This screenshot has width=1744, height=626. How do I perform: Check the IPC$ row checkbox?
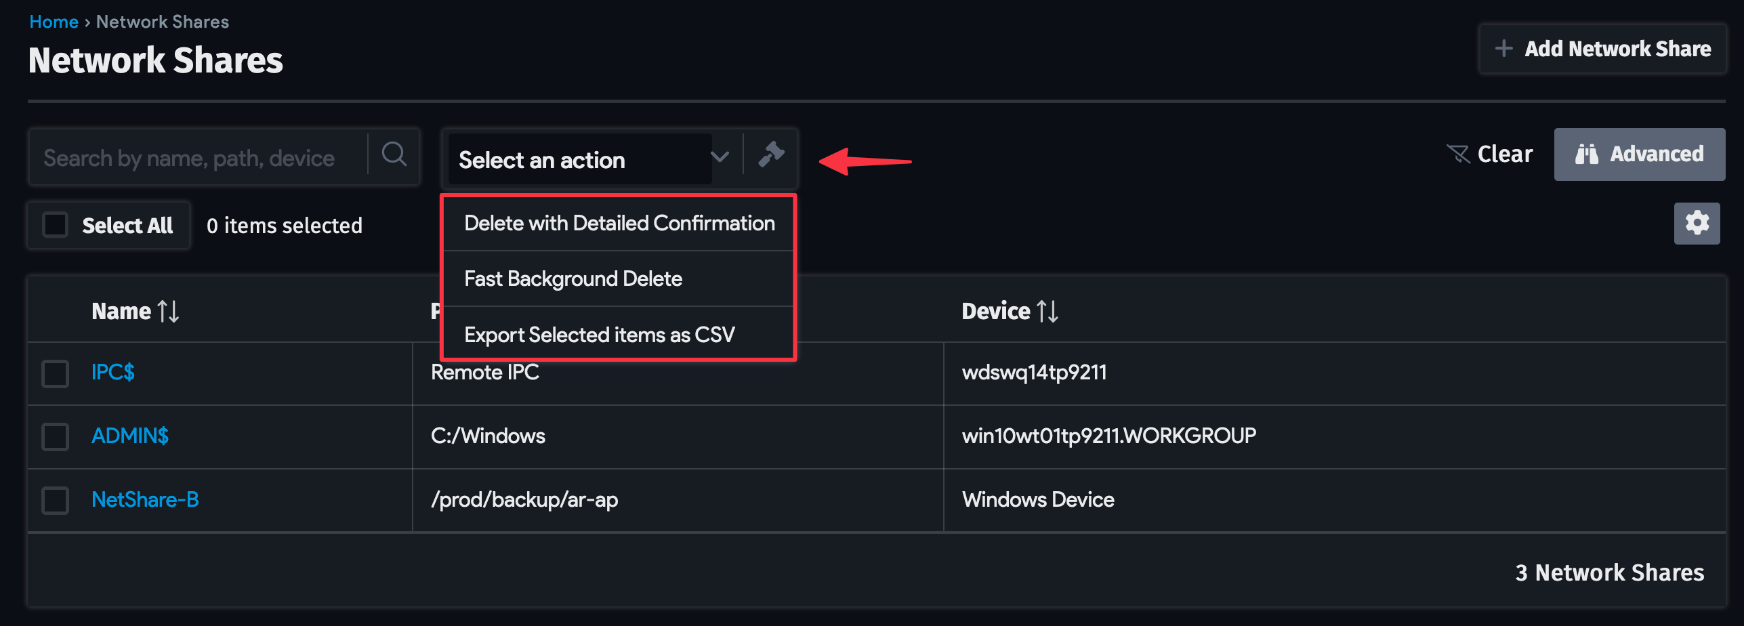coord(55,373)
